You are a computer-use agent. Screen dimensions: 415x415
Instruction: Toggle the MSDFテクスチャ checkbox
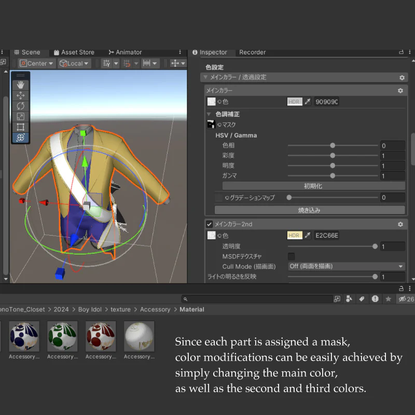pos(291,256)
